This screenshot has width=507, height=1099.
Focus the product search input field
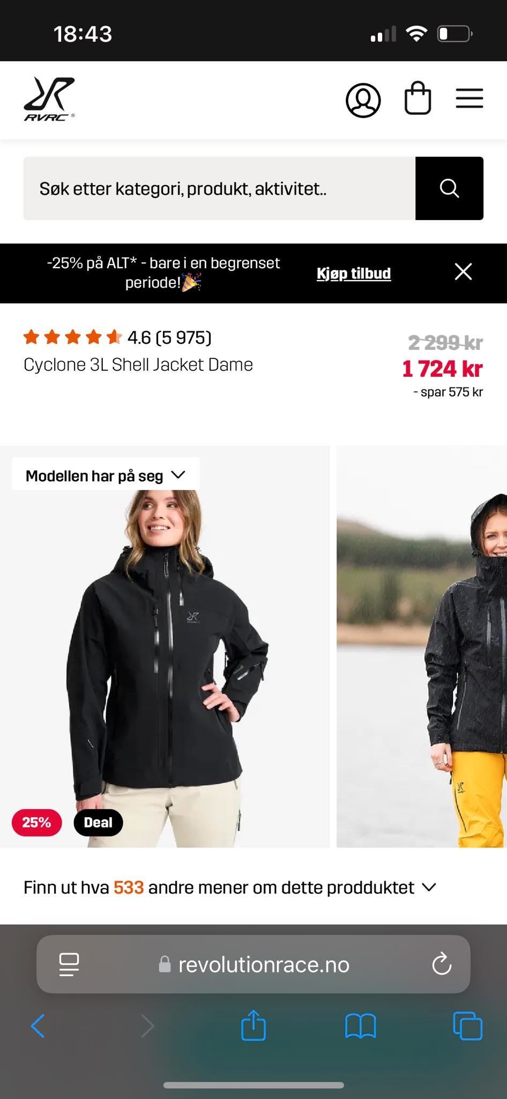(x=219, y=188)
